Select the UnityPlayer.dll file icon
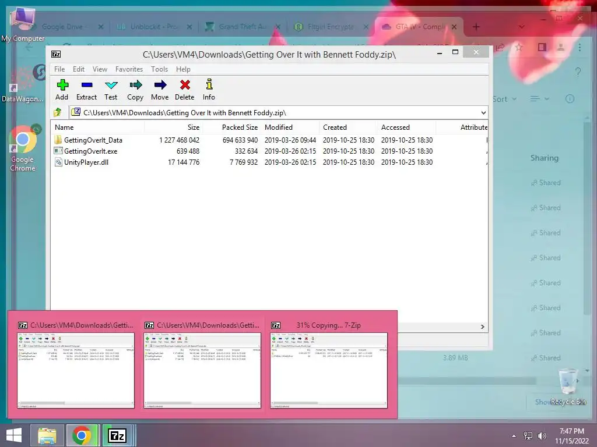The image size is (597, 447). (58, 162)
